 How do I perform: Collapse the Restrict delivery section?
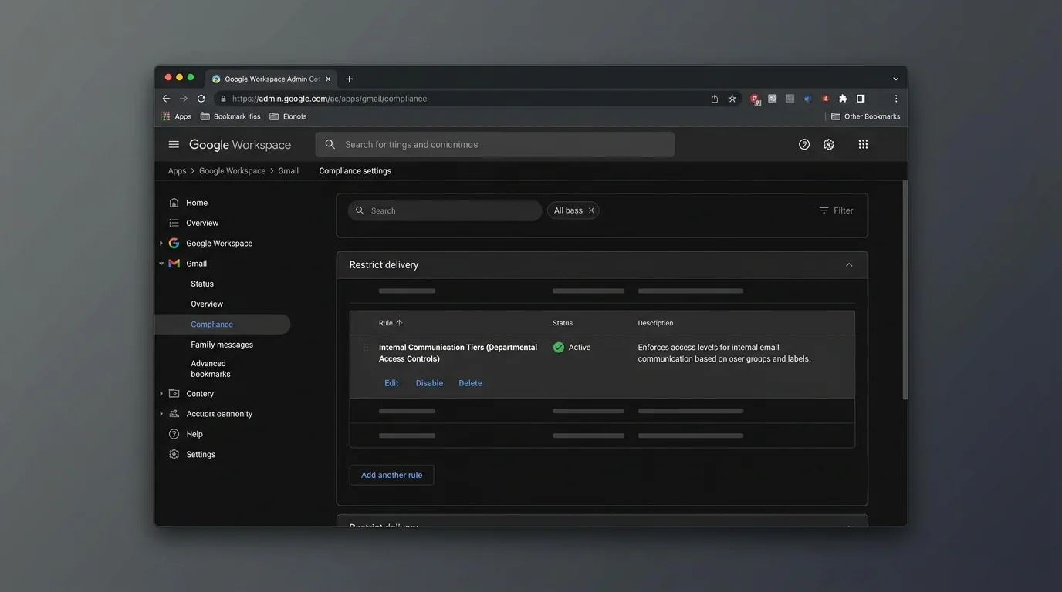point(848,264)
